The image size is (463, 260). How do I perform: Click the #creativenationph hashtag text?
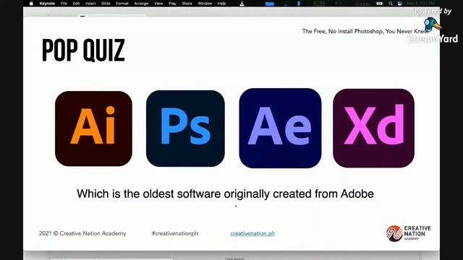(175, 233)
